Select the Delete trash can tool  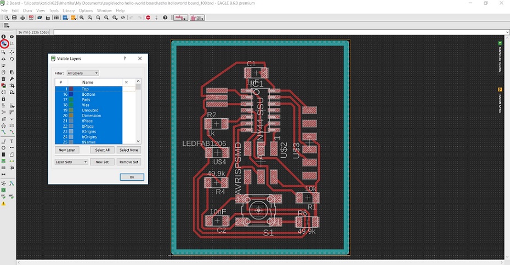pos(4,79)
